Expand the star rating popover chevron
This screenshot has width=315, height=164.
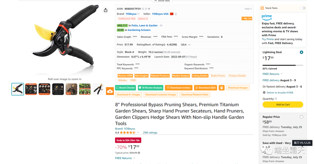pos(138,133)
